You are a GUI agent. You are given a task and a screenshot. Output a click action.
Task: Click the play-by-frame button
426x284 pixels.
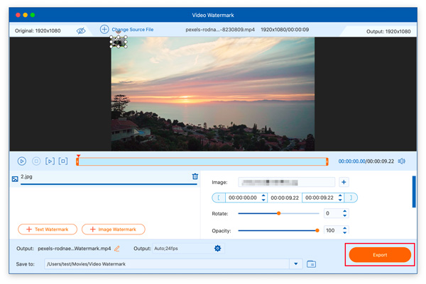50,161
